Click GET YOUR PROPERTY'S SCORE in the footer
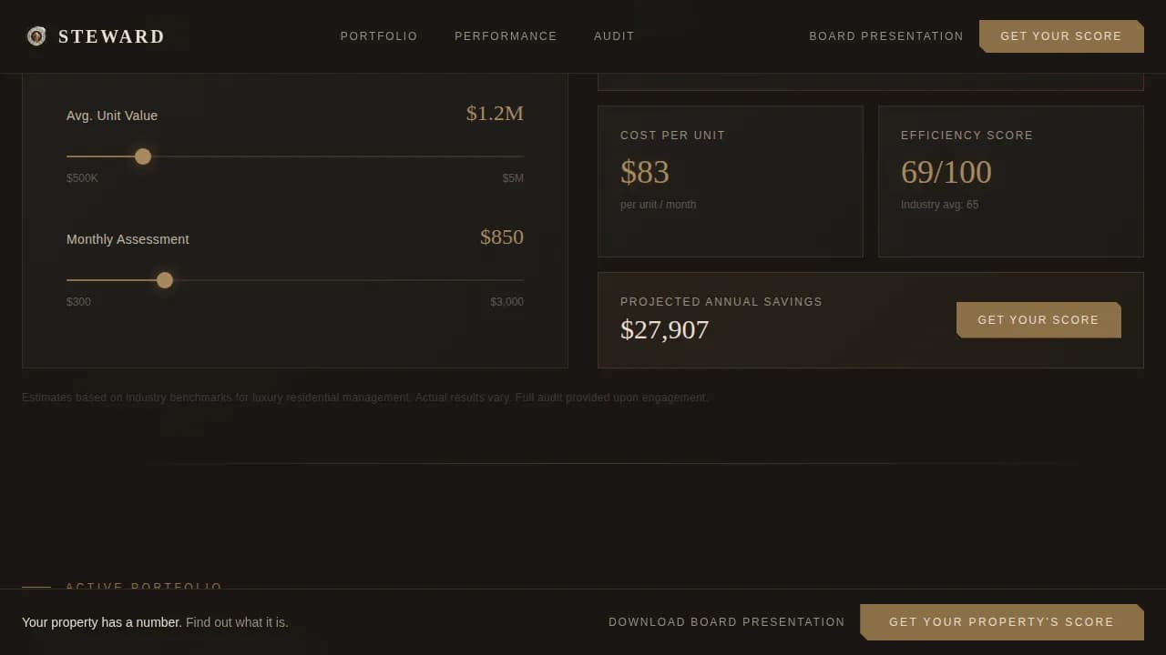 (1002, 622)
